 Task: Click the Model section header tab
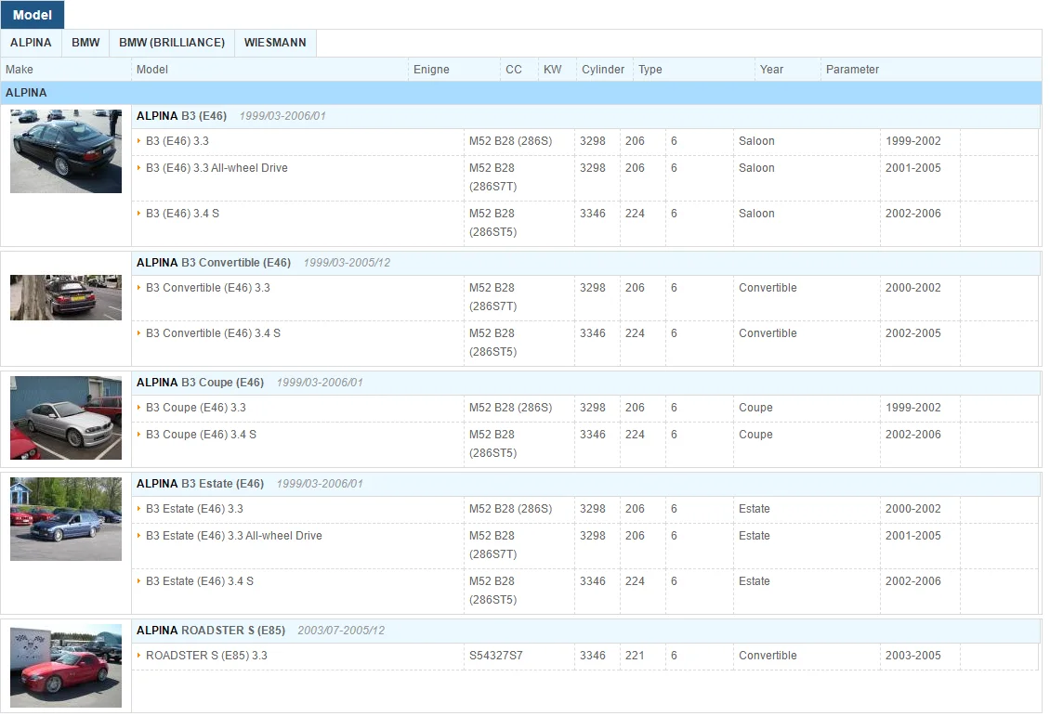33,15
